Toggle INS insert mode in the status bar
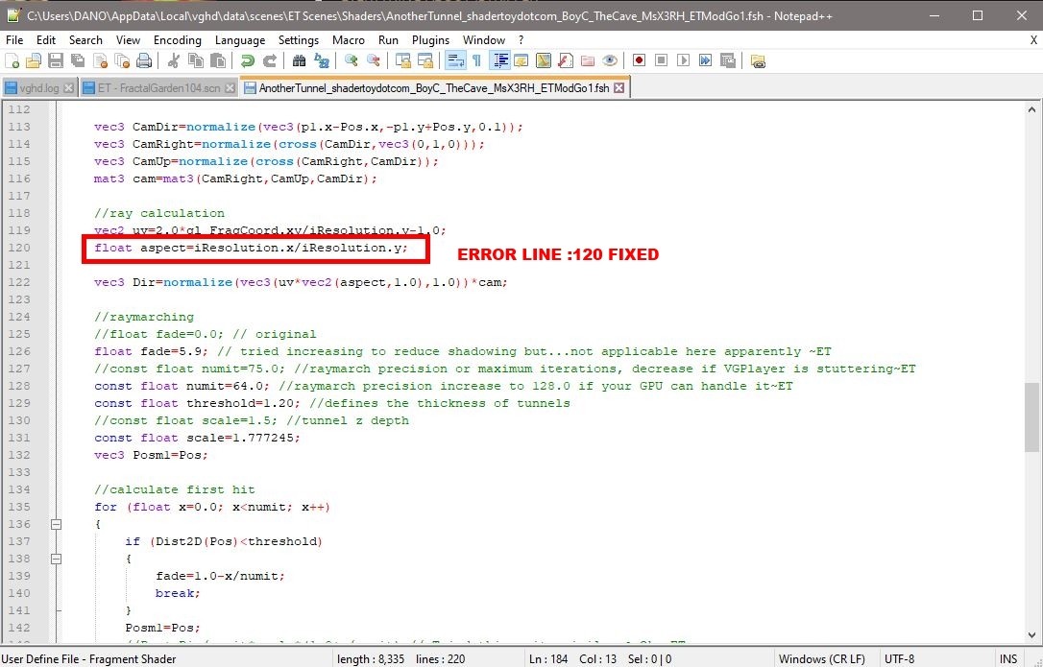1043x667 pixels. point(1008,659)
